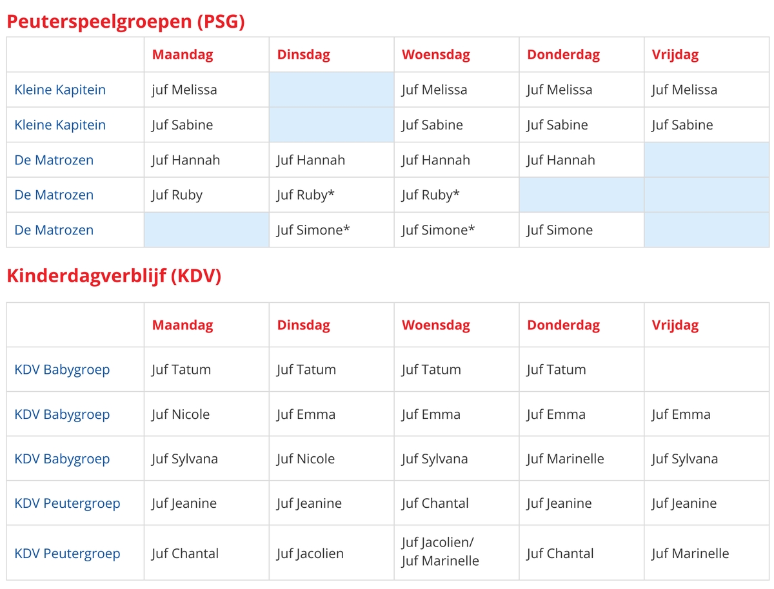Click De Matrozen link in Juf Simone row
Screen dimensions: 774x589
click(x=54, y=230)
